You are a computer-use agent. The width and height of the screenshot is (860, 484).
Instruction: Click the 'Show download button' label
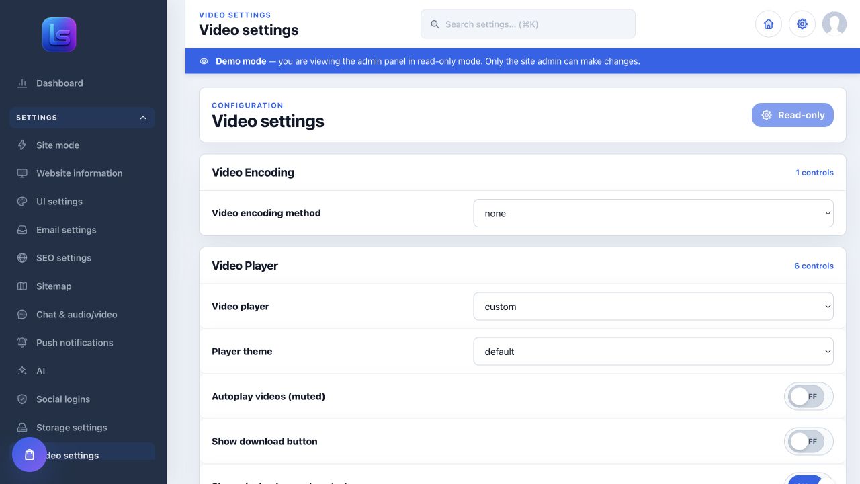(x=265, y=442)
